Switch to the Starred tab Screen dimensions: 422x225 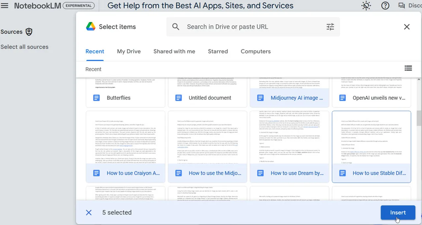tap(218, 51)
